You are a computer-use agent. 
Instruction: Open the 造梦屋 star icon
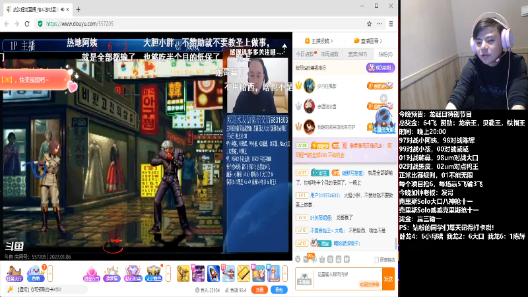pyautogui.click(x=112, y=273)
